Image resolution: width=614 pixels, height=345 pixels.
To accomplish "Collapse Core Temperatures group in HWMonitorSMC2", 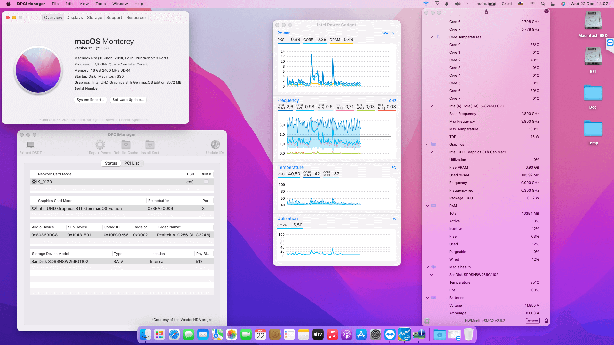I will click(x=431, y=37).
